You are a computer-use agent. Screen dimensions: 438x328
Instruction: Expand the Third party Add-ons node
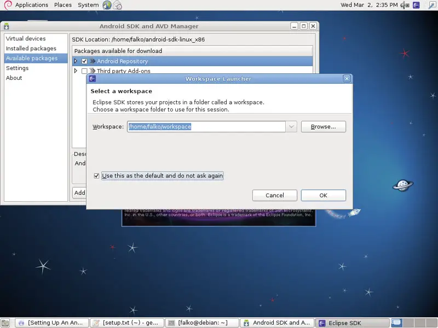coord(76,71)
